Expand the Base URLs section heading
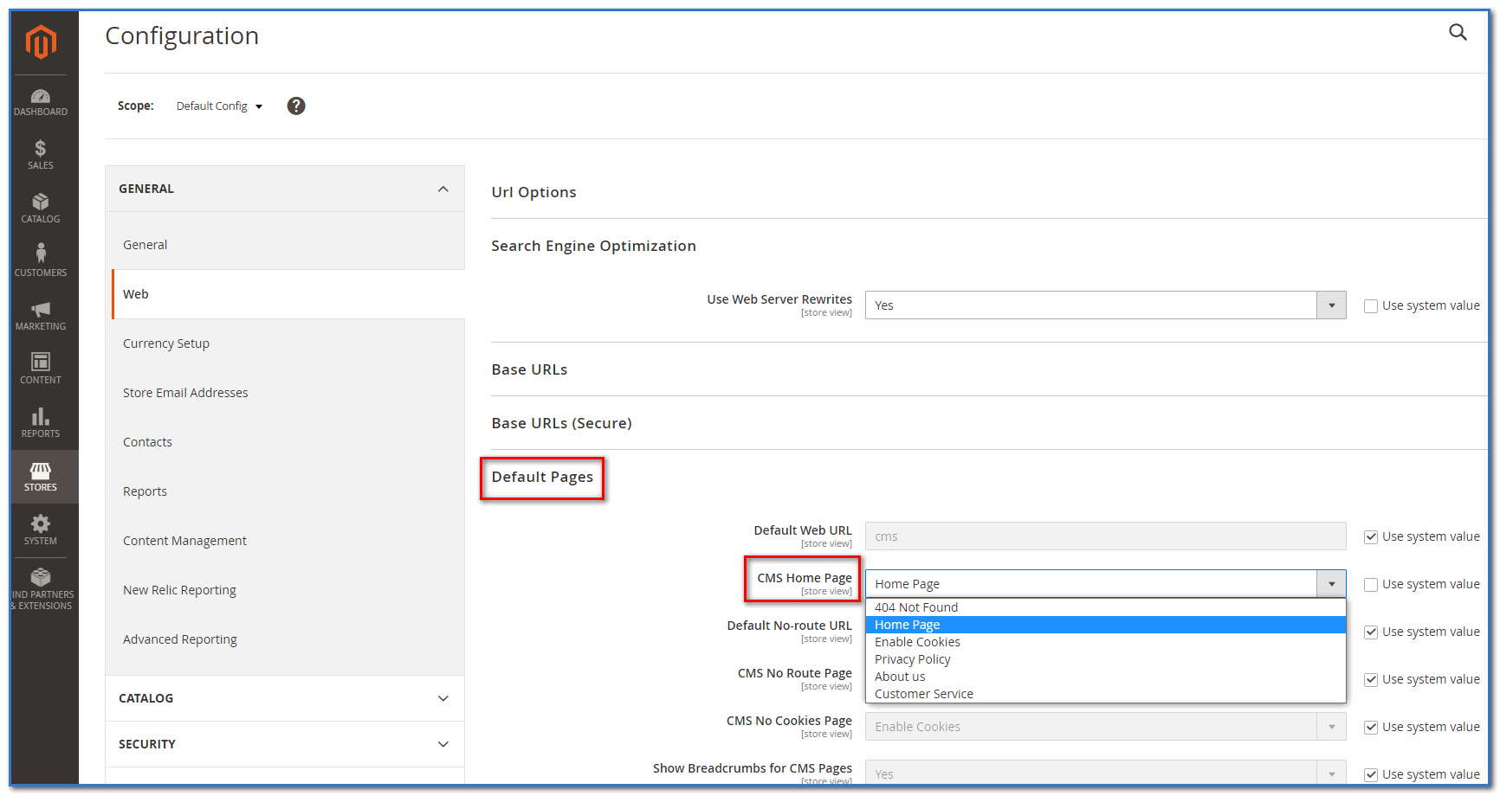1500x796 pixels. [x=529, y=369]
